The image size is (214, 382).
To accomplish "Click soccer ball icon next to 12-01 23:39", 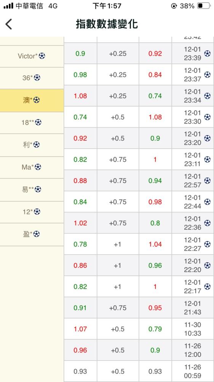I will coord(207,53).
